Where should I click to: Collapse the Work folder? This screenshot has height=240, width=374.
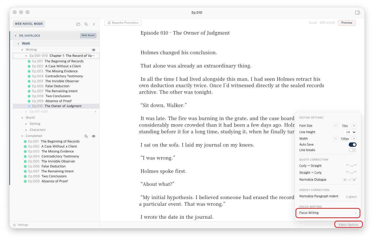(18, 43)
